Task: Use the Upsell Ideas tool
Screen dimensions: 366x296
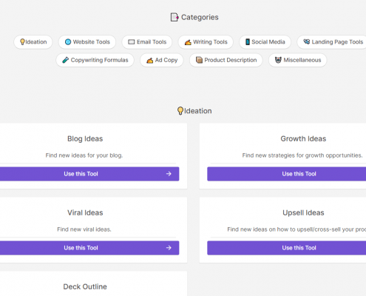Action: tap(286, 248)
